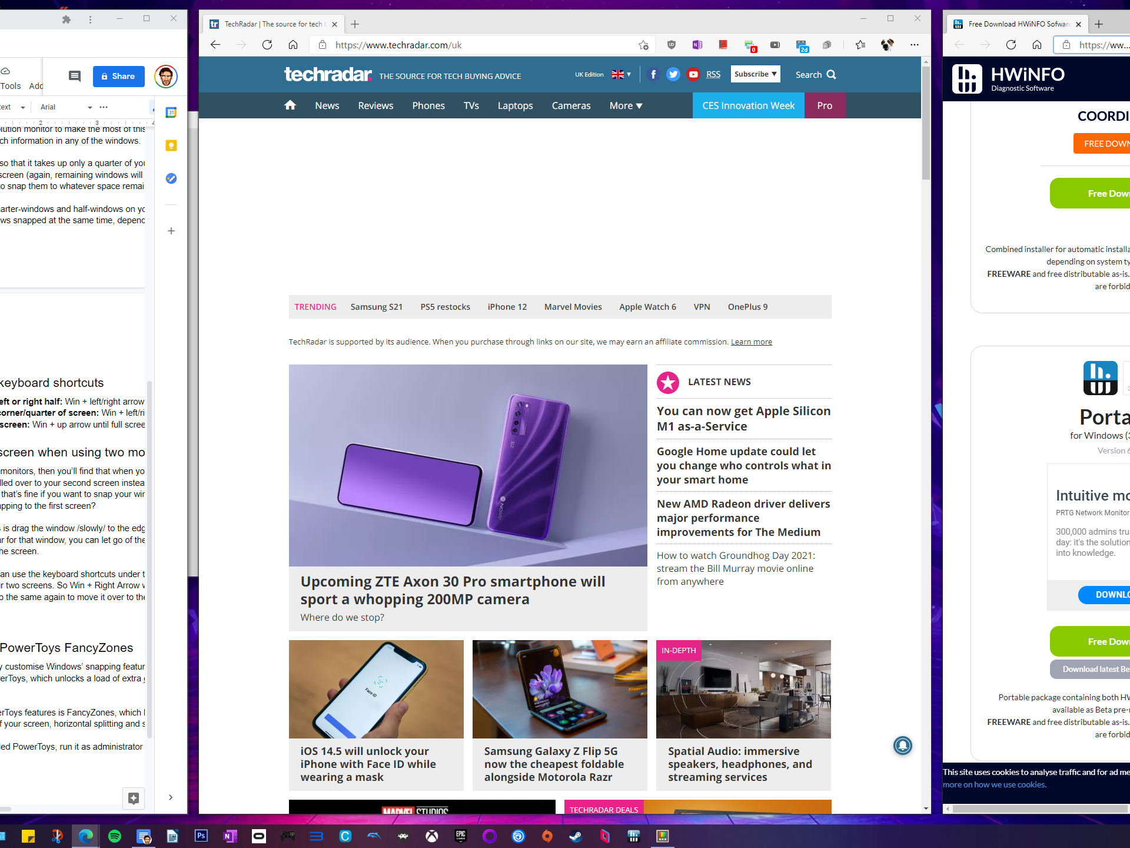This screenshot has height=848, width=1130.
Task: Click the Edge refresh button for TechRadar
Action: point(267,45)
